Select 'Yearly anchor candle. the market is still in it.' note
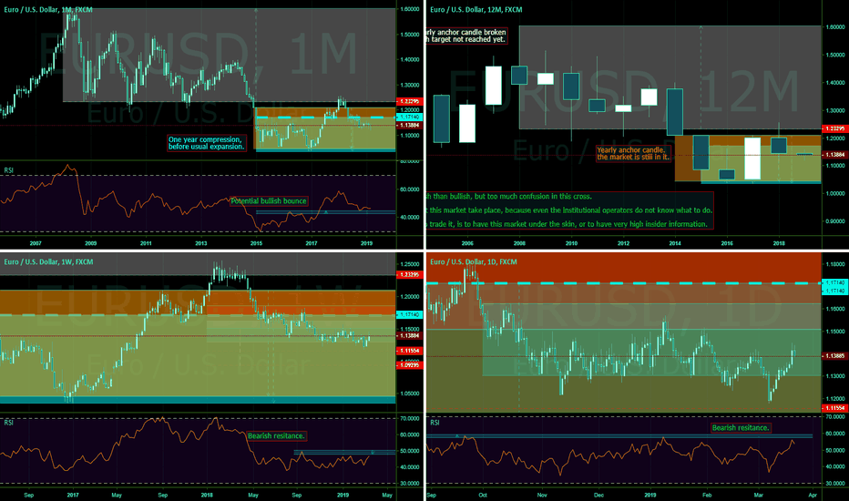The width and height of the screenshot is (849, 501). [x=633, y=154]
